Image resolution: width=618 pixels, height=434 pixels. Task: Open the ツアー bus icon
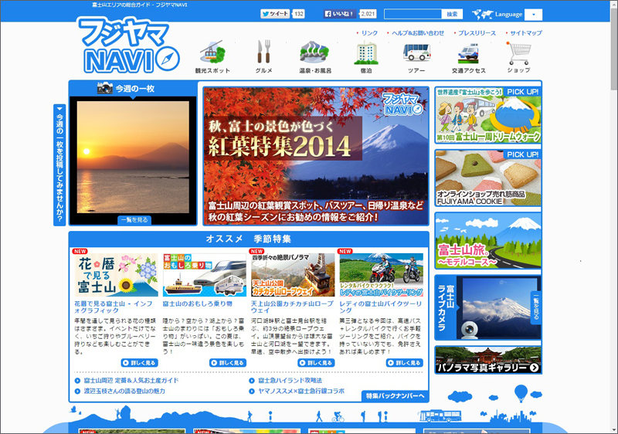point(416,53)
